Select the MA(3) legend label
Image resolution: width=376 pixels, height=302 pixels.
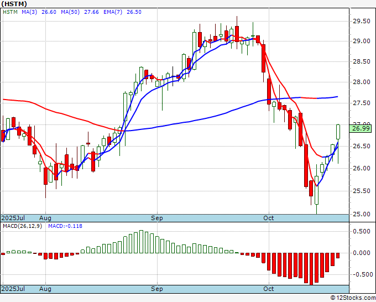click(29, 12)
